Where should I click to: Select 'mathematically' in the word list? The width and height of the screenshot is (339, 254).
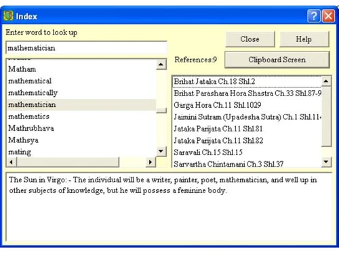pos(81,93)
